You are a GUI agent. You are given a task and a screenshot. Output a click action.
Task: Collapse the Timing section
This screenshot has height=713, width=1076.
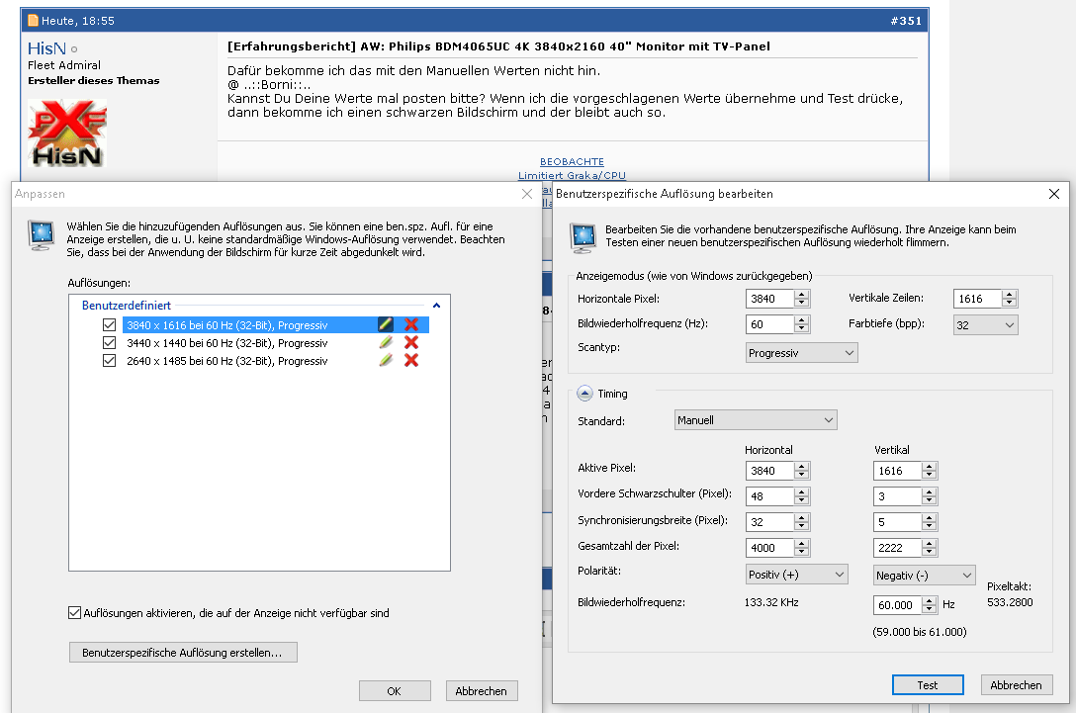584,394
